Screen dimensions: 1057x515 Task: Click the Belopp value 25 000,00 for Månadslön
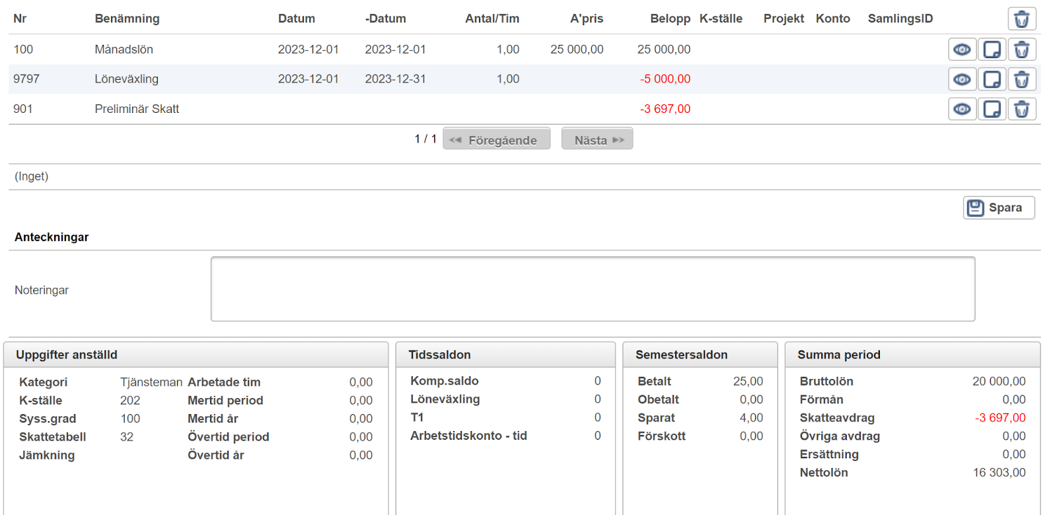pos(664,50)
